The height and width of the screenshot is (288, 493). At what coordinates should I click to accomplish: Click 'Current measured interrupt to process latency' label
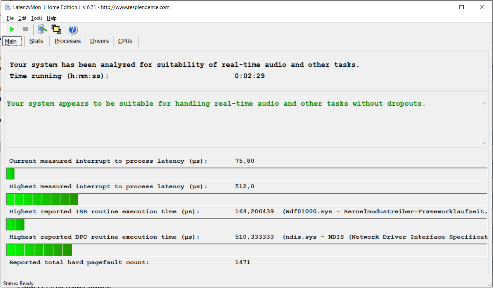108,161
